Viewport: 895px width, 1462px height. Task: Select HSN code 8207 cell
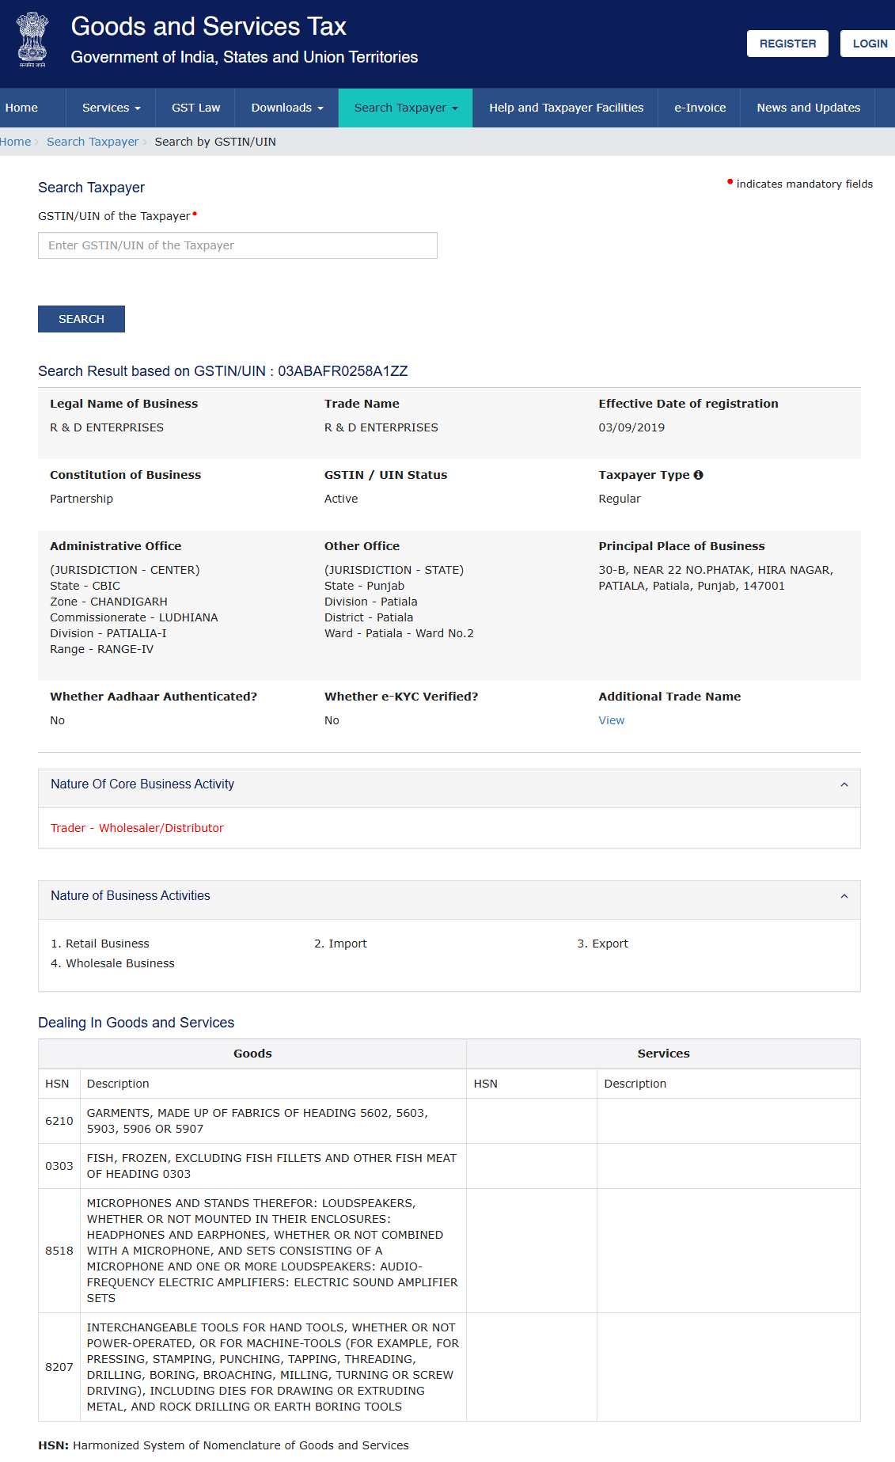click(x=59, y=1367)
